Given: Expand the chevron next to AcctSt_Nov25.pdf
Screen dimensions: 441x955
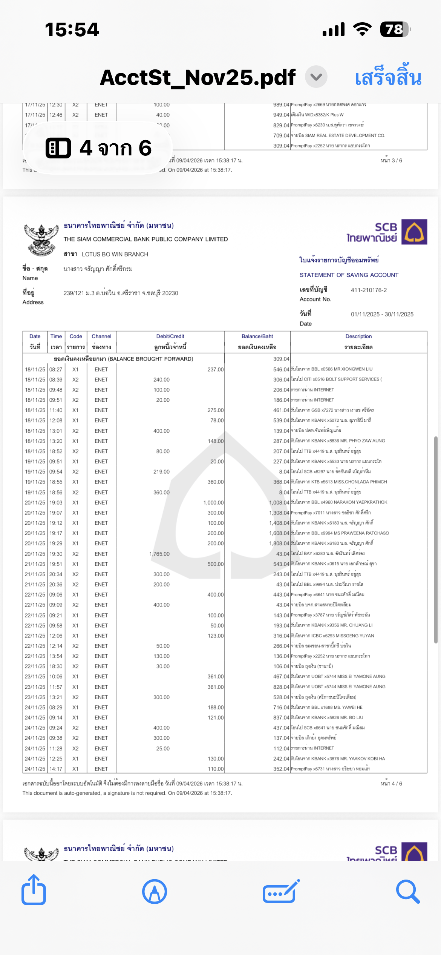Looking at the screenshot, I should [x=316, y=77].
